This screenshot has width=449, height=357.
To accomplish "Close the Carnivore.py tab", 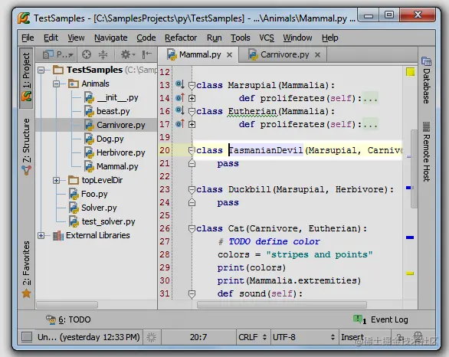I will [x=317, y=55].
